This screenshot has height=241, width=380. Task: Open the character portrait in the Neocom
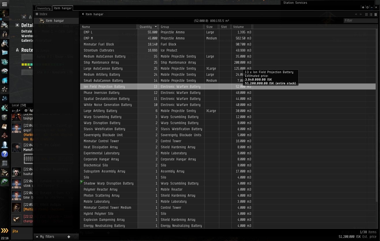[5, 14]
